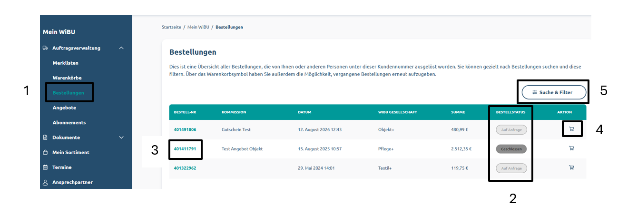The width and height of the screenshot is (618, 206).
Task: Open Ansprechpartner in the sidebar
Action: pos(72,182)
